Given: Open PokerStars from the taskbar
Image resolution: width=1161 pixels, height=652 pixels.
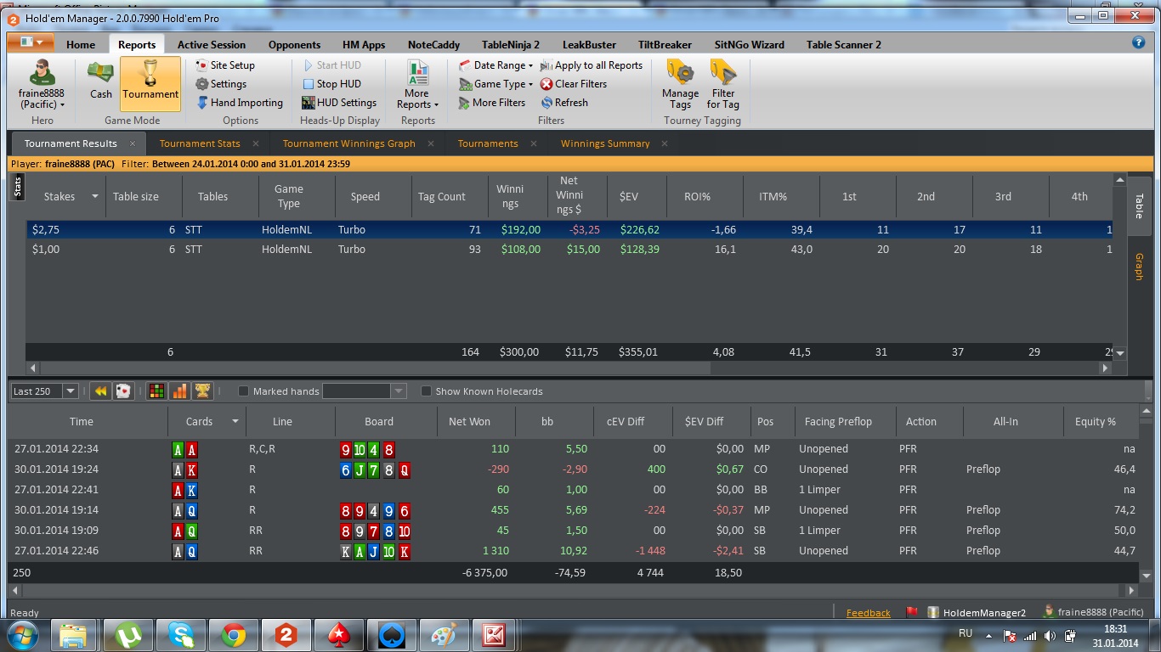Looking at the screenshot, I should pyautogui.click(x=338, y=635).
